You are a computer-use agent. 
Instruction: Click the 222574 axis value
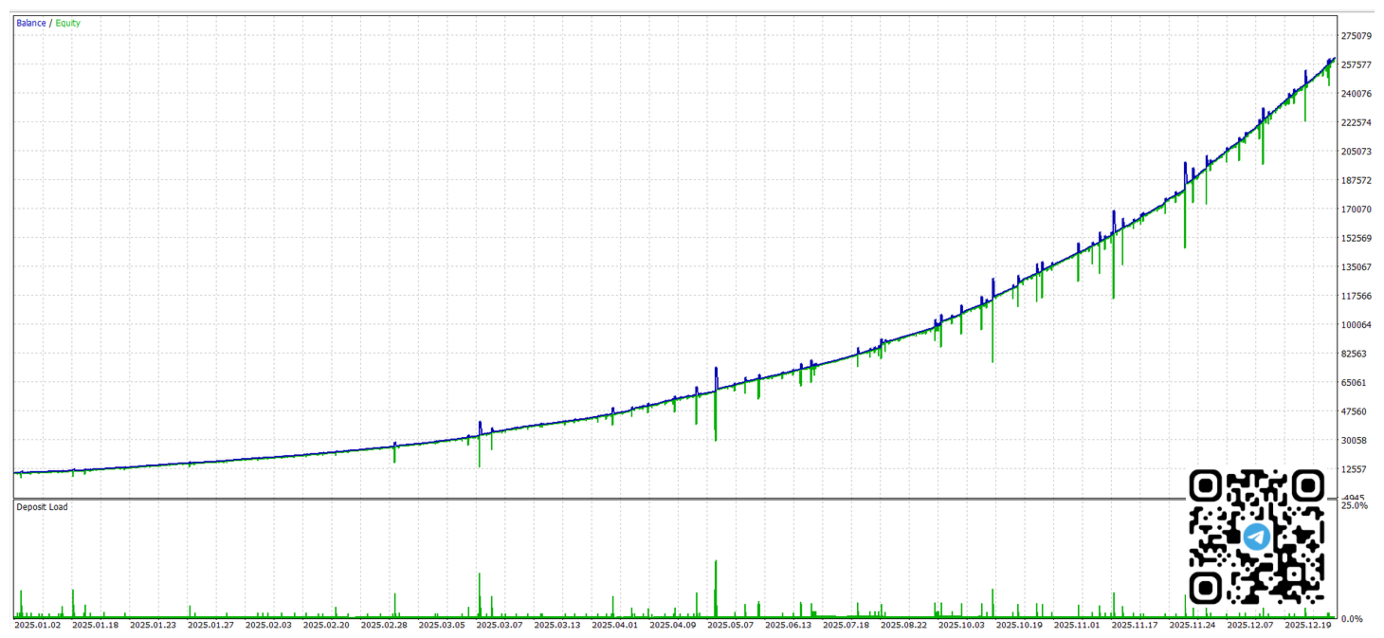click(1357, 122)
